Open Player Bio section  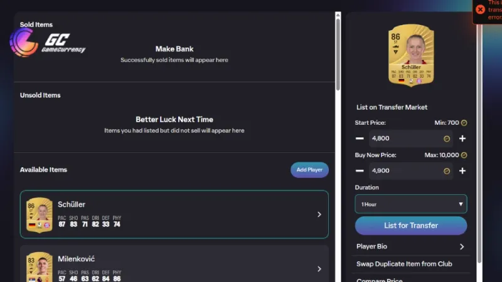point(411,246)
